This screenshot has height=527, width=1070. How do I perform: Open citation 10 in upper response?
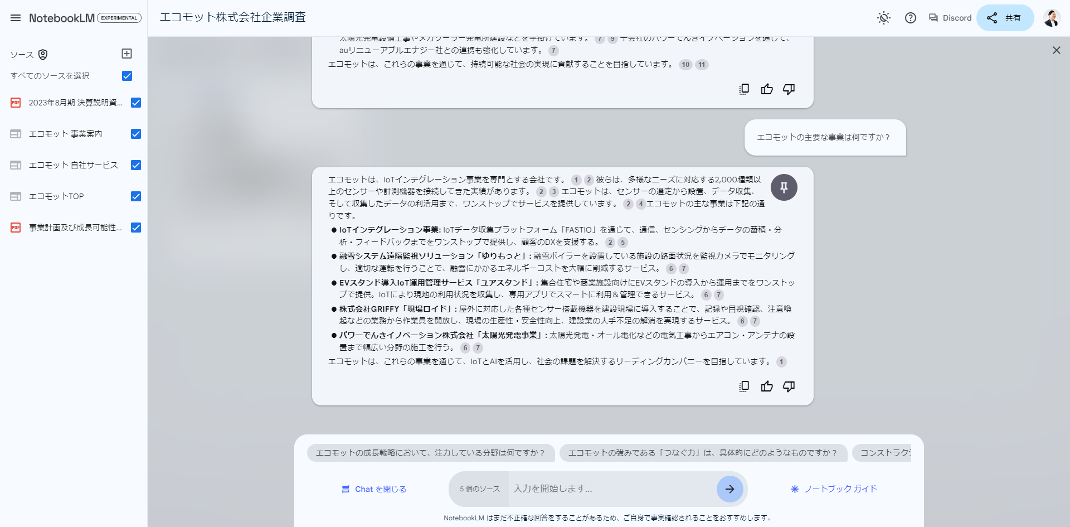[685, 65]
